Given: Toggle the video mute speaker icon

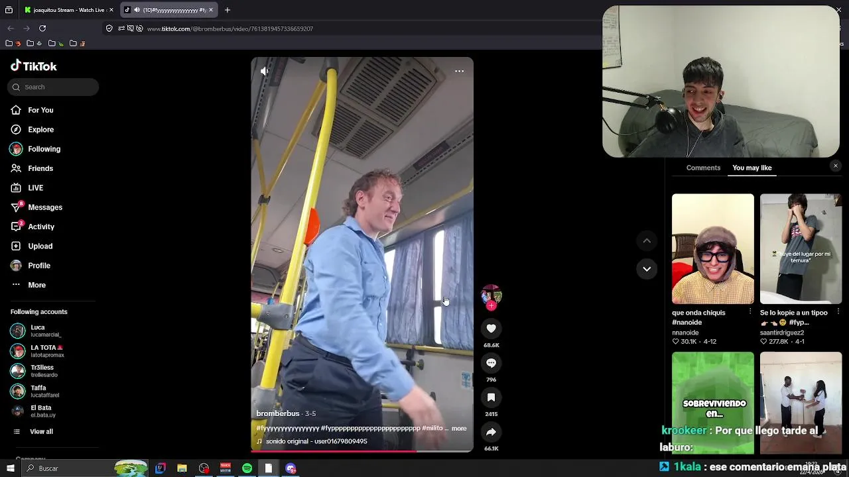Looking at the screenshot, I should tap(264, 71).
